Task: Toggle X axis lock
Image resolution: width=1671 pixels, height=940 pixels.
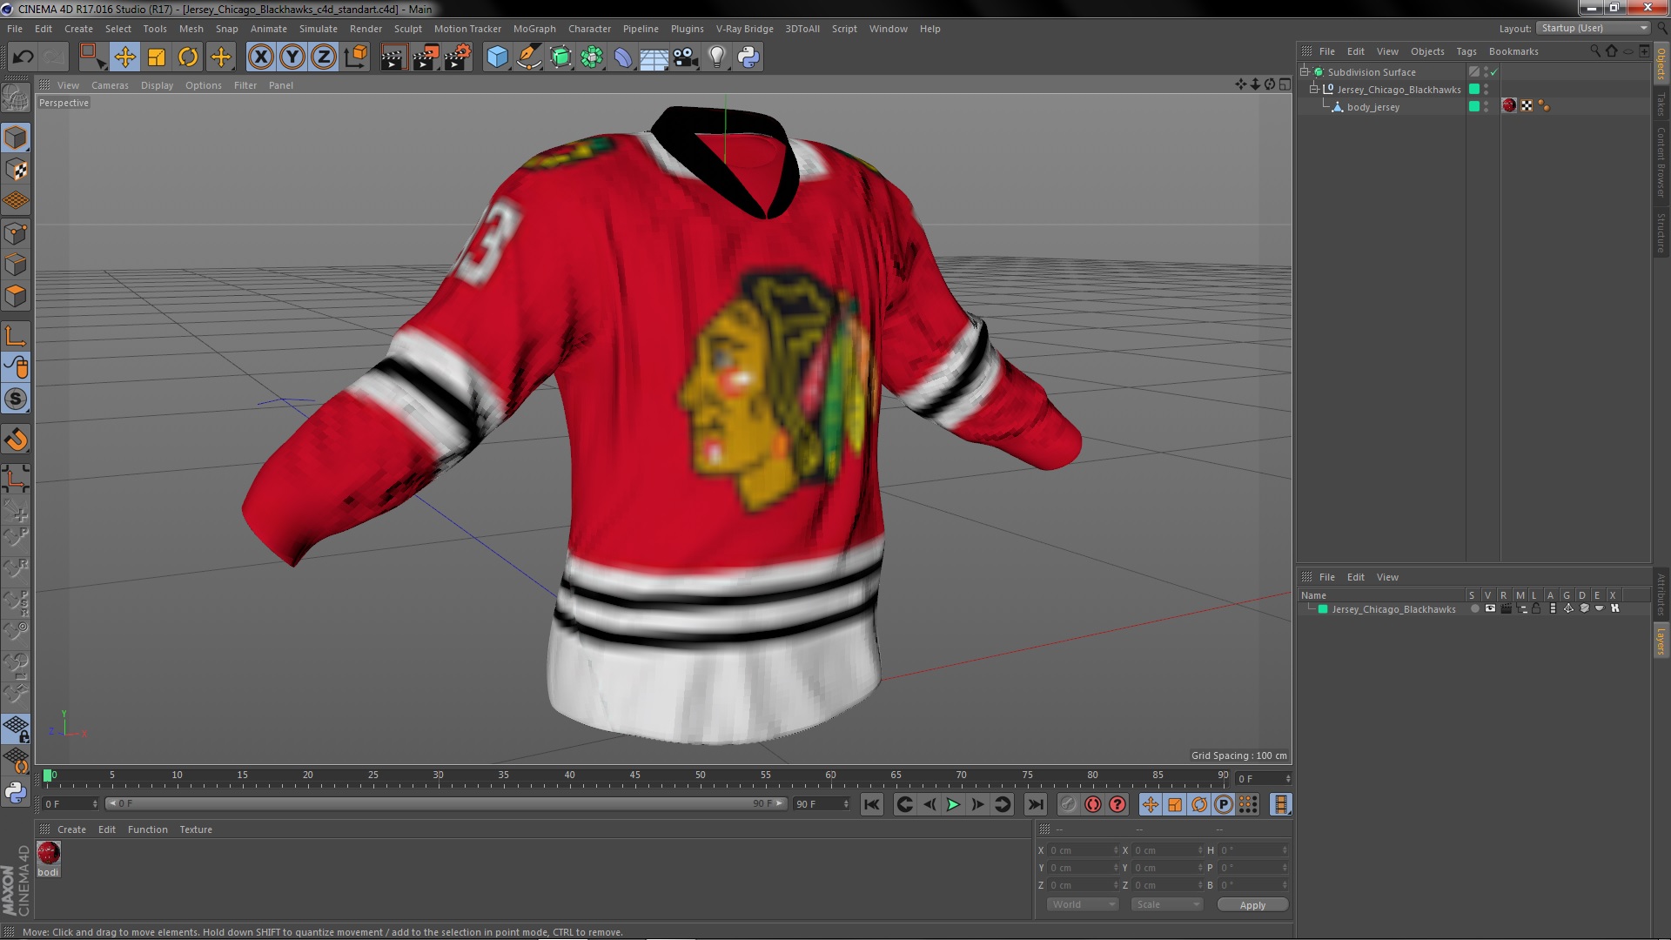Action: click(x=260, y=57)
